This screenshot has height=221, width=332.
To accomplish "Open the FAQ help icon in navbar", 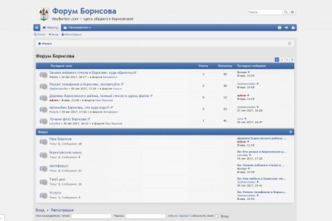I will (279, 28).
